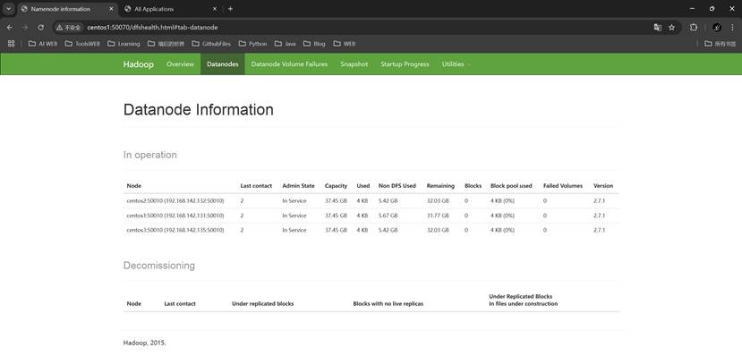Screen dimensions: 742x356
Task: Switch to the All Applications browser tab
Action: (170, 9)
